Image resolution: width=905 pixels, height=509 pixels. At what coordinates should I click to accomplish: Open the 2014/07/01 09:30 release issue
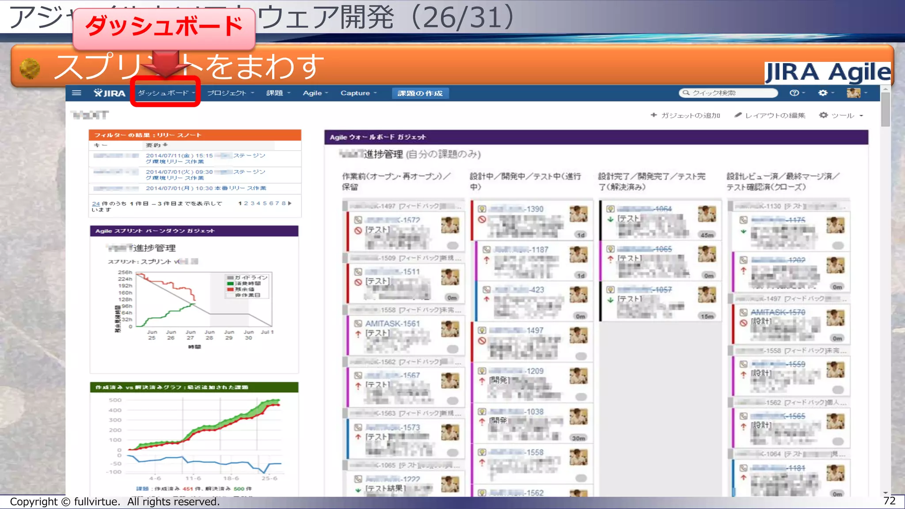(x=205, y=175)
